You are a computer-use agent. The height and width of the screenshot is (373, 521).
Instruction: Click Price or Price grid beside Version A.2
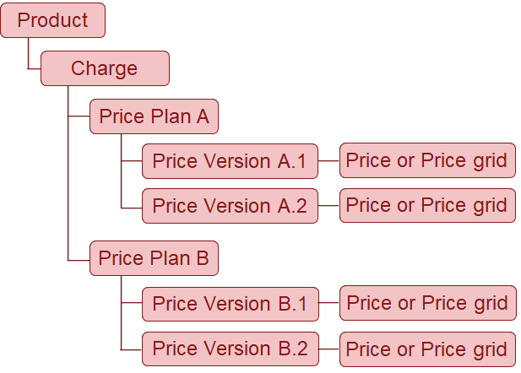click(x=427, y=205)
